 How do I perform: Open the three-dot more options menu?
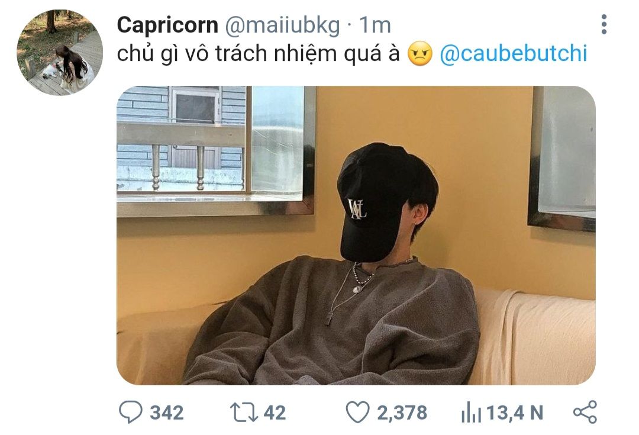[x=604, y=24]
